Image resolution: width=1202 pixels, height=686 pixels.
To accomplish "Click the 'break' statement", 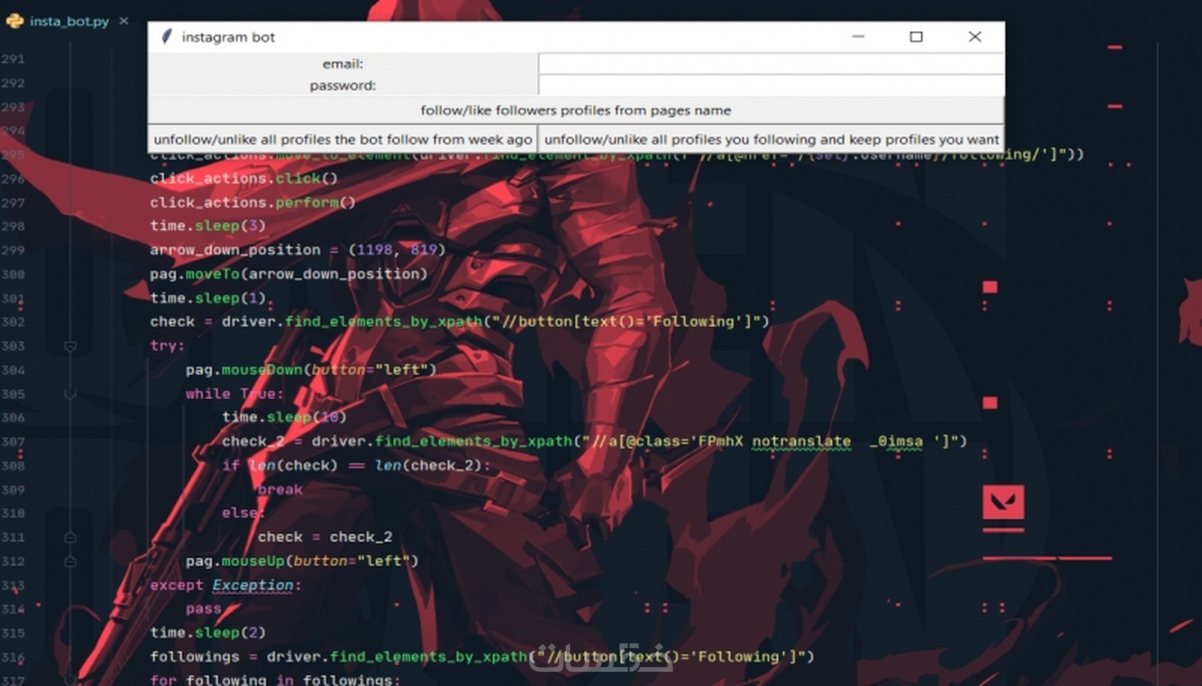I will click(x=280, y=489).
